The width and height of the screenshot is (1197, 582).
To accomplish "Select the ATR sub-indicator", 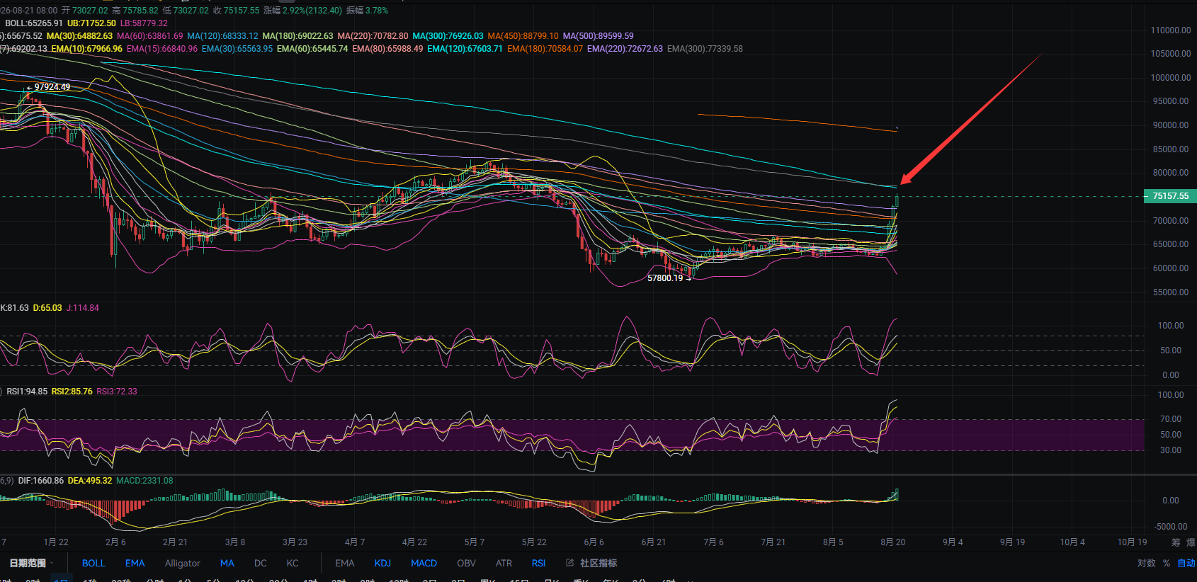I will 504,563.
